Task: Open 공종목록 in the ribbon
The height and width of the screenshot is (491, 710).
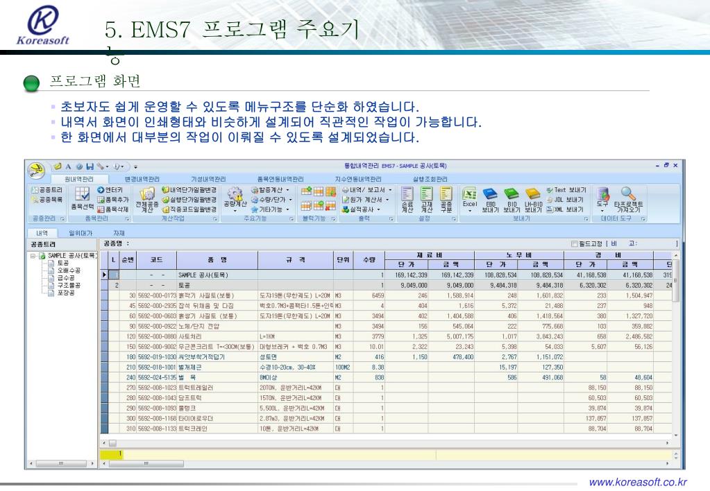Action: tap(47, 200)
